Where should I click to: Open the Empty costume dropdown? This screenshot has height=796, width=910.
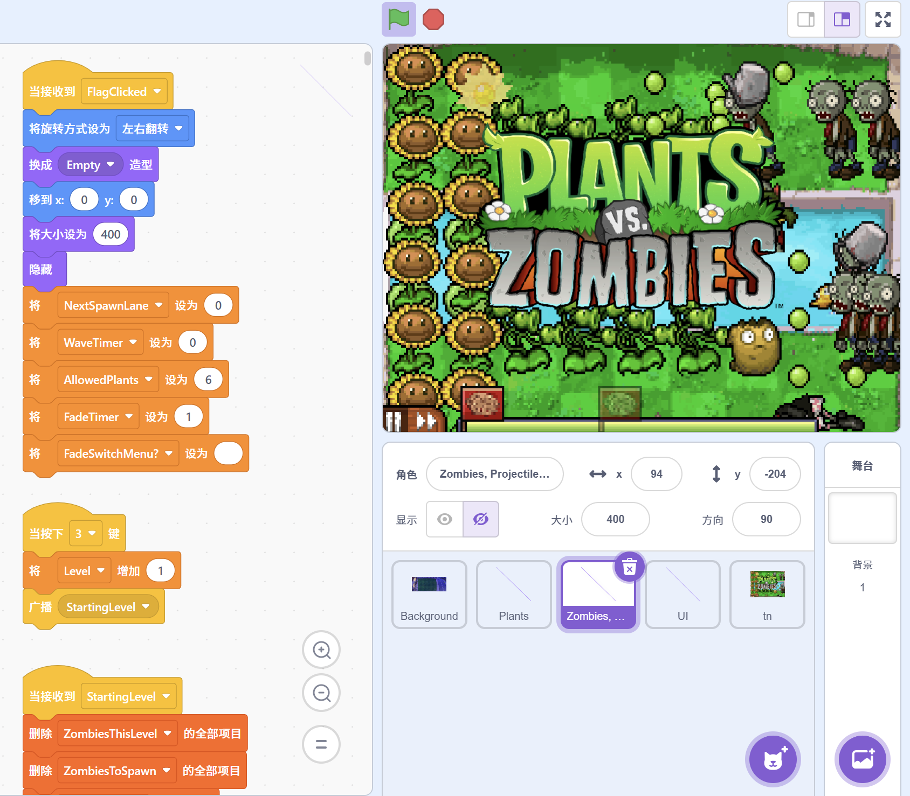click(x=91, y=165)
